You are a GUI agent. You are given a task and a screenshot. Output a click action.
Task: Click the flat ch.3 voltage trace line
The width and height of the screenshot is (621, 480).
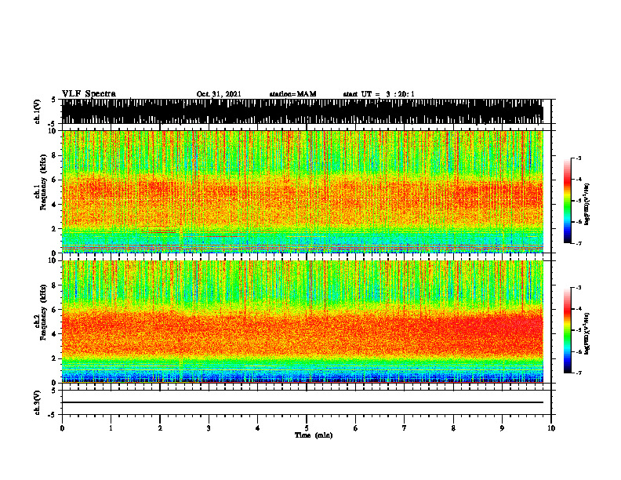point(303,402)
